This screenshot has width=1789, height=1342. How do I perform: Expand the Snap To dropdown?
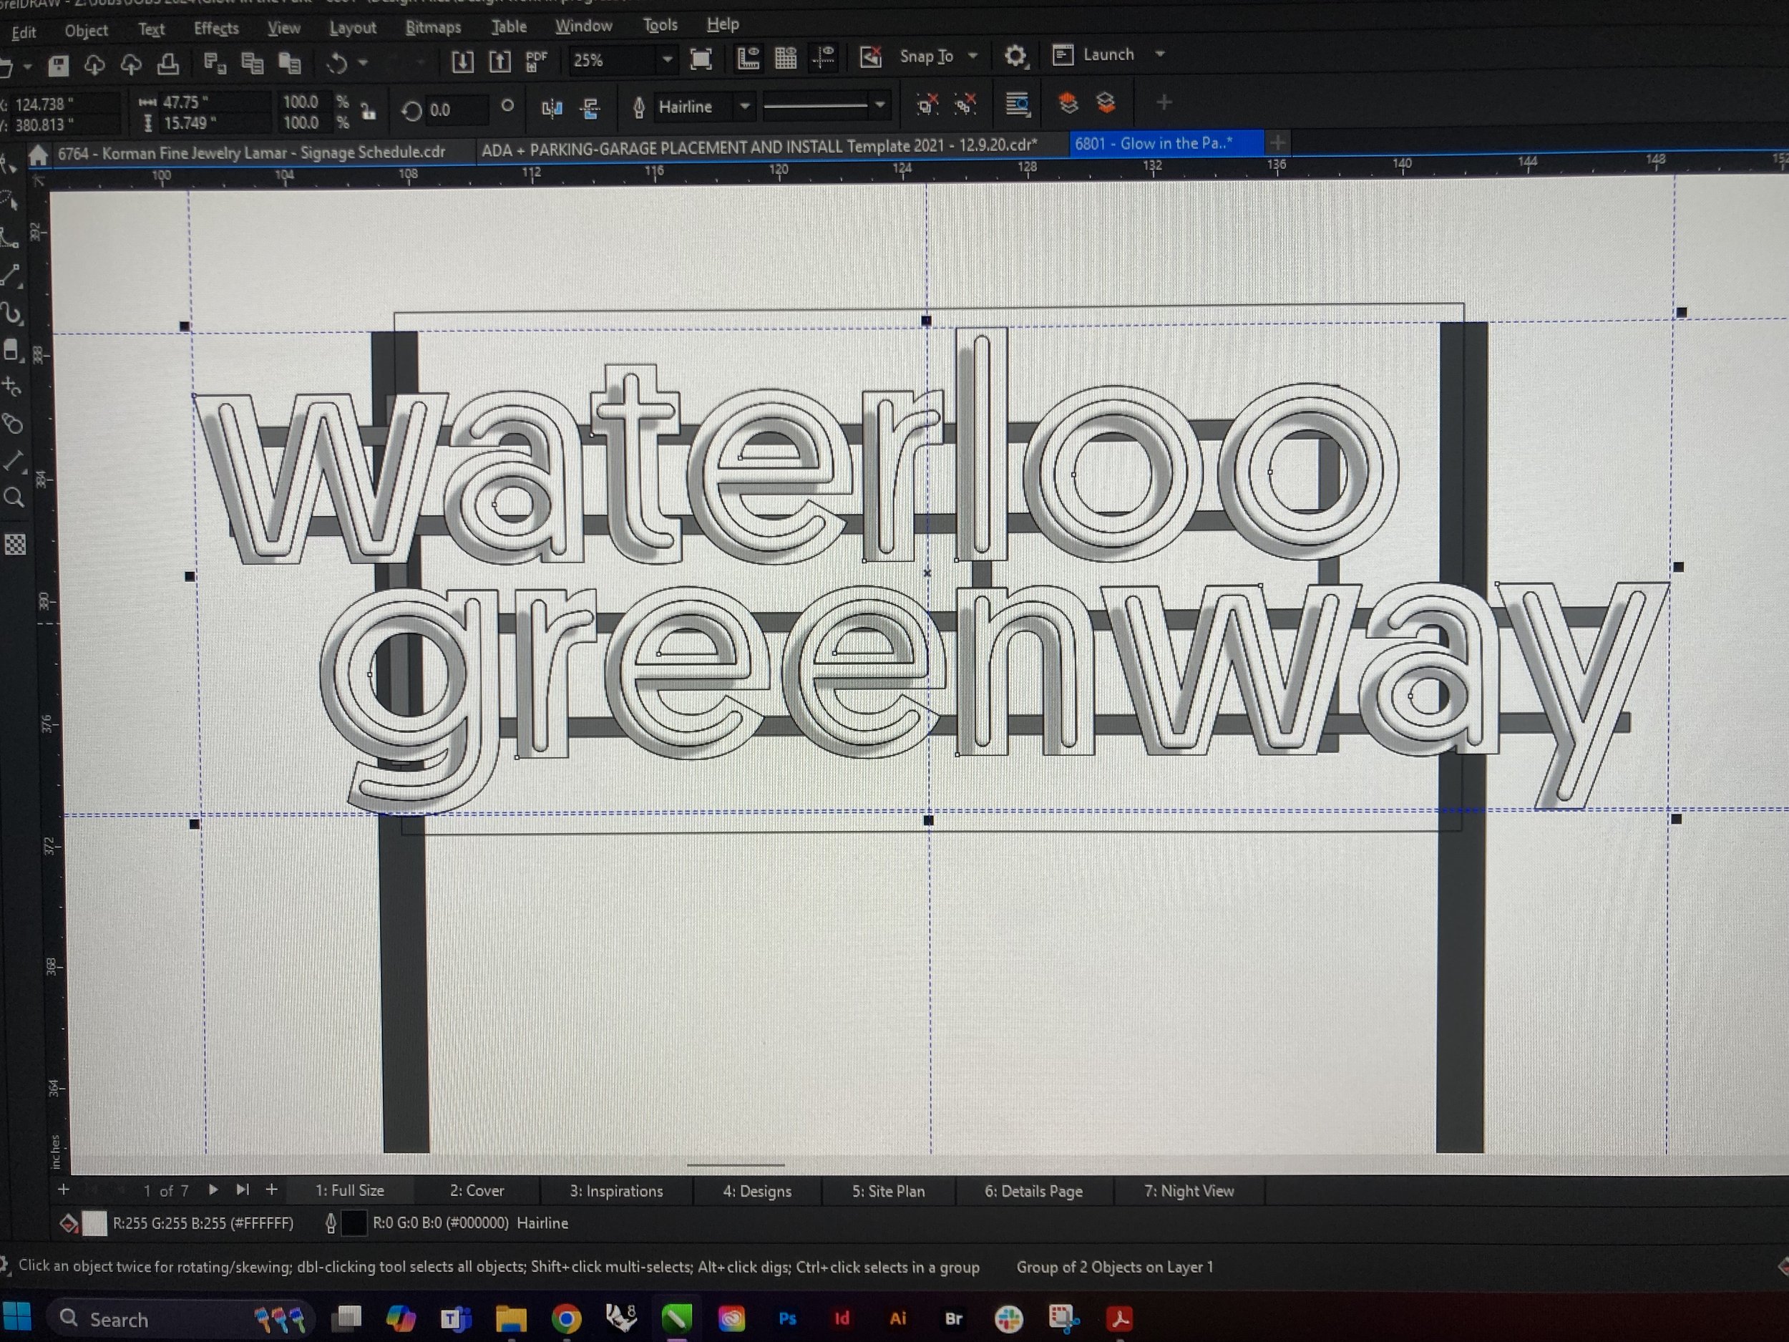click(973, 56)
